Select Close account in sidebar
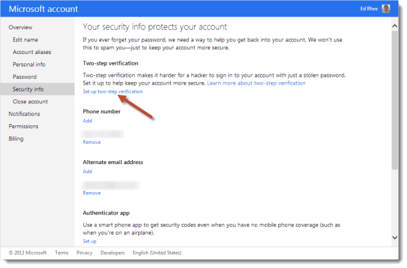 30,101
